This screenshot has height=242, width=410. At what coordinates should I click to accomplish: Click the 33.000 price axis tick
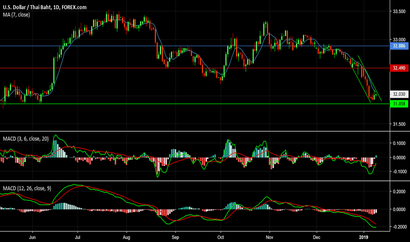[x=399, y=40]
